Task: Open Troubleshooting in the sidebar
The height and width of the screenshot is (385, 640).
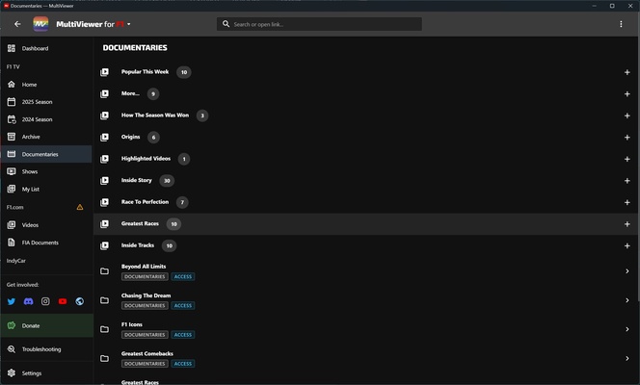Action: pos(46,349)
